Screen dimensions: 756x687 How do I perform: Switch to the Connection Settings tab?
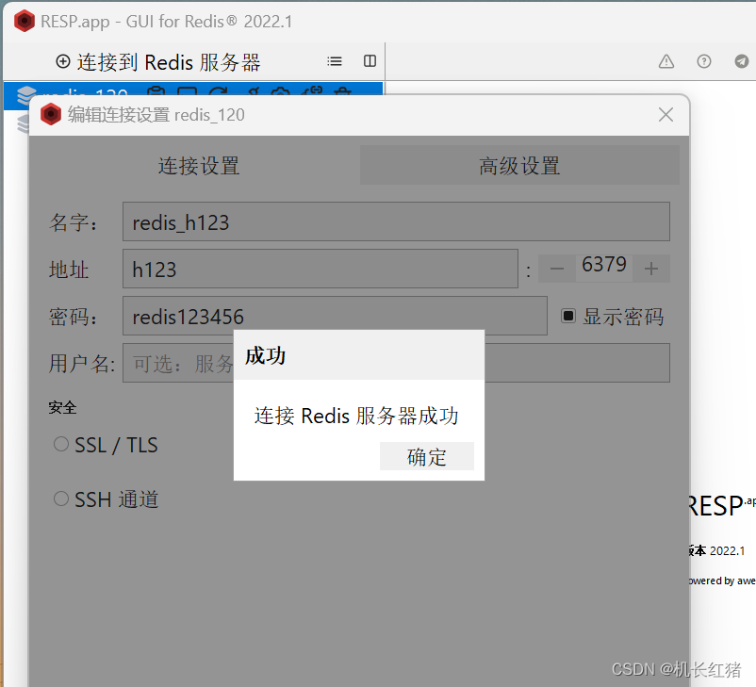coord(199,165)
